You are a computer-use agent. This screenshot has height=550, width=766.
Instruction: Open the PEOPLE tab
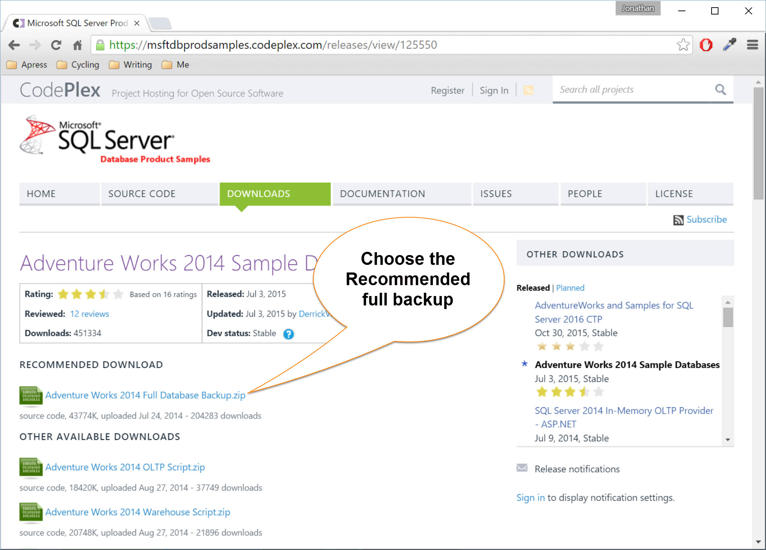[x=603, y=194]
